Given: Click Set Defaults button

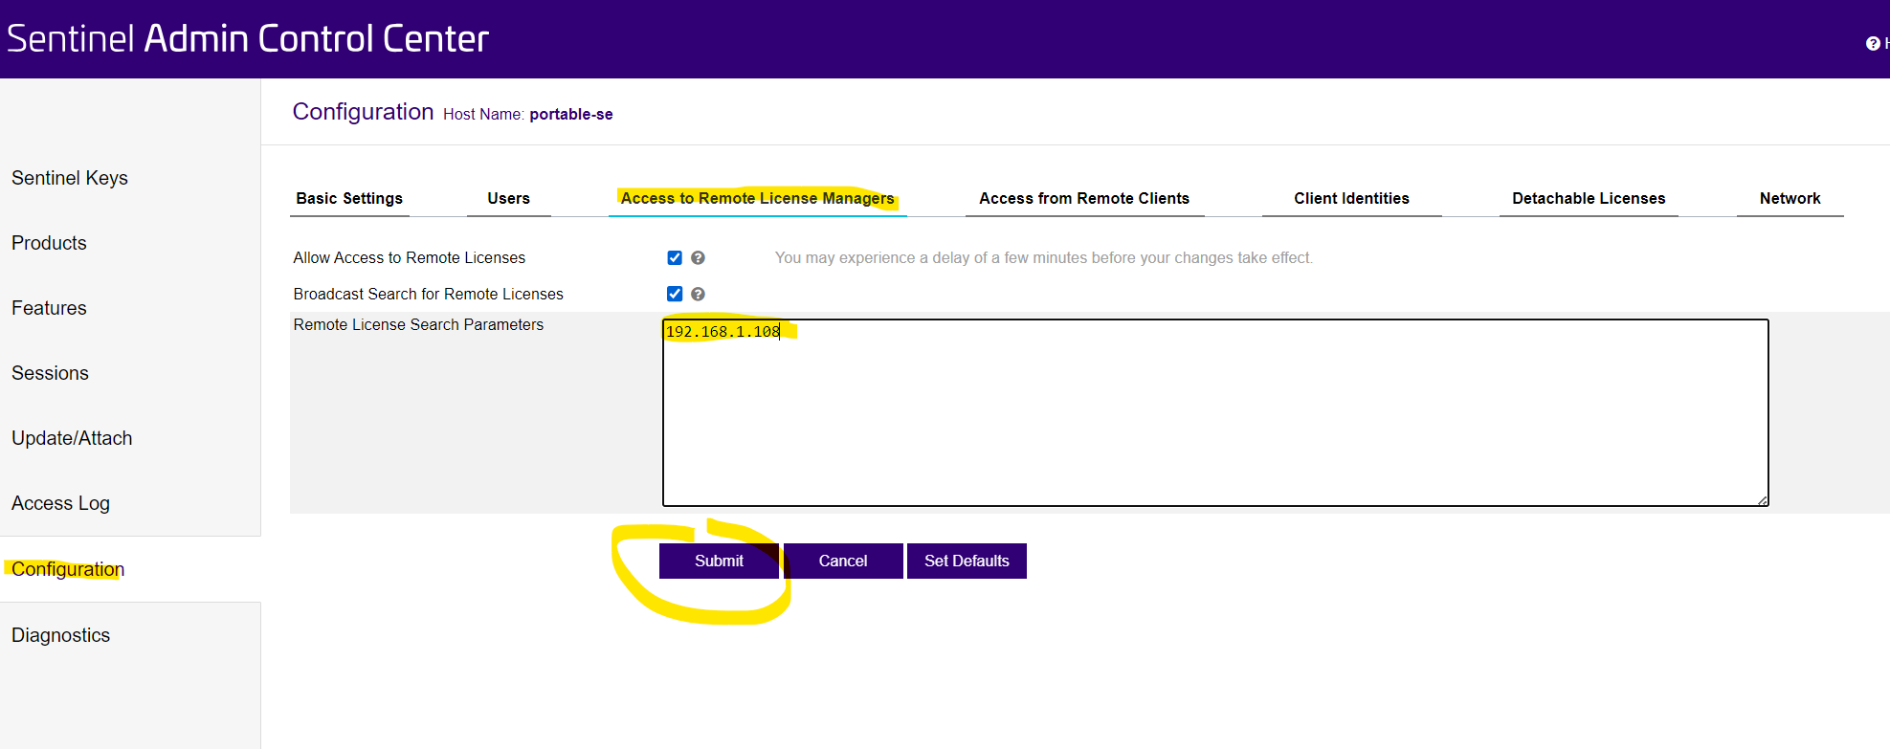Looking at the screenshot, I should [x=967, y=561].
